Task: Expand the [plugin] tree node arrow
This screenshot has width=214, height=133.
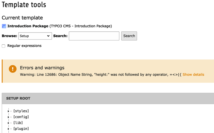Action: (x=8, y=129)
